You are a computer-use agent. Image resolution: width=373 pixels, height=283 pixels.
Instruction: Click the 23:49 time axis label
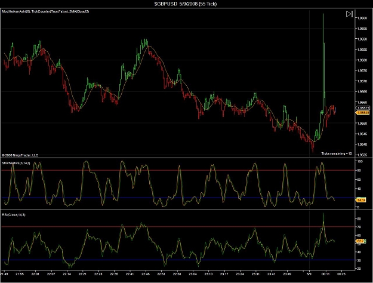(x=287, y=274)
